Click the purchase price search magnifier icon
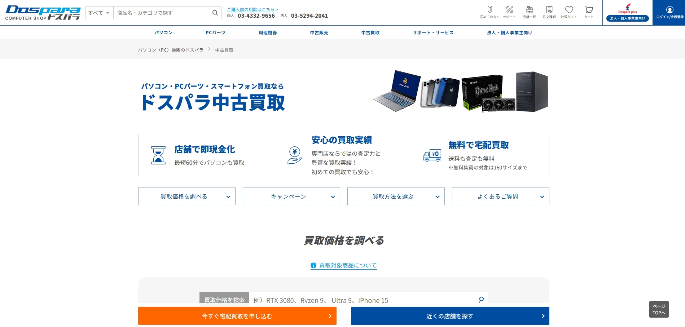 (x=481, y=300)
